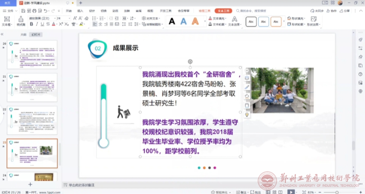The width and height of the screenshot is (365, 194).
Task: Expand the 文本填充 text fill dropdown
Action: click(x=226, y=18)
